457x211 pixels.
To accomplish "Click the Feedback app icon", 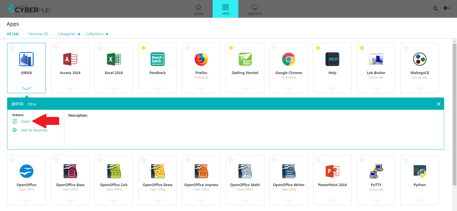I will tap(157, 59).
